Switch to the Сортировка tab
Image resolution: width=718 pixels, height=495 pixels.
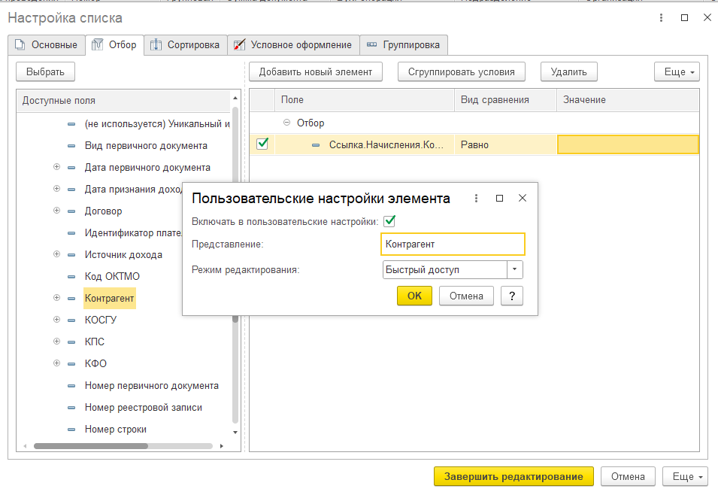[x=185, y=45]
